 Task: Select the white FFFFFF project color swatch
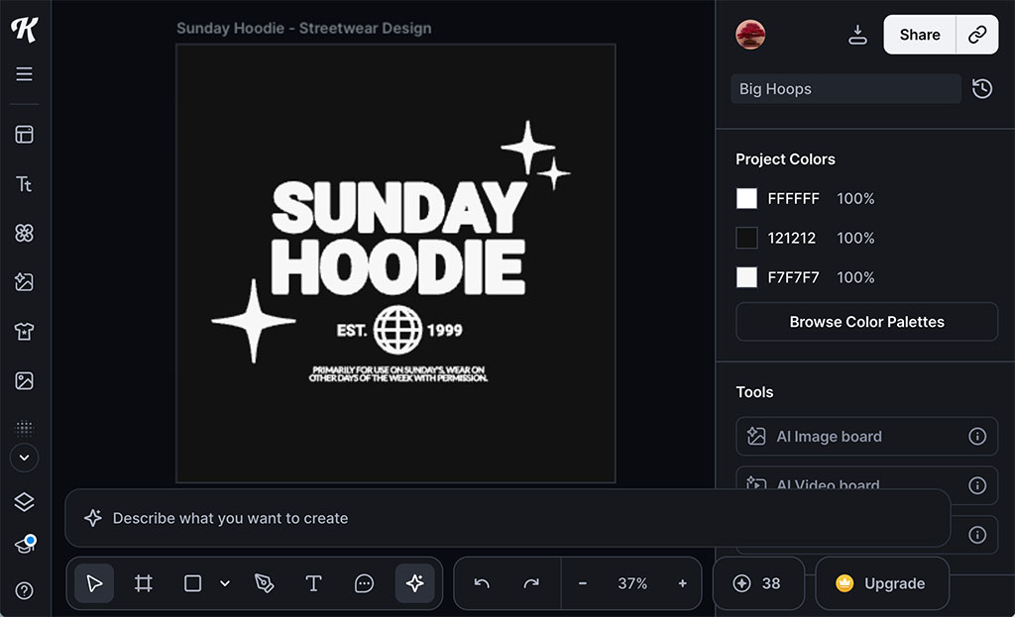pyautogui.click(x=746, y=198)
